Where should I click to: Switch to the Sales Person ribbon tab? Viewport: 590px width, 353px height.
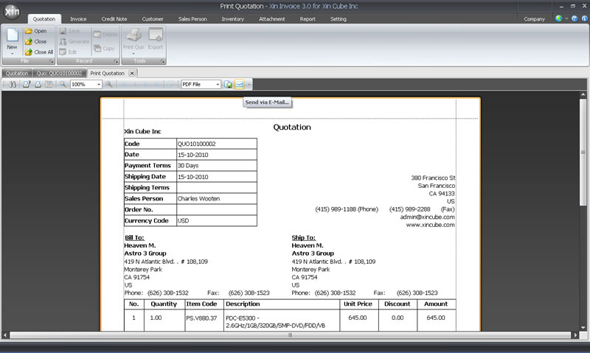pyautogui.click(x=192, y=19)
